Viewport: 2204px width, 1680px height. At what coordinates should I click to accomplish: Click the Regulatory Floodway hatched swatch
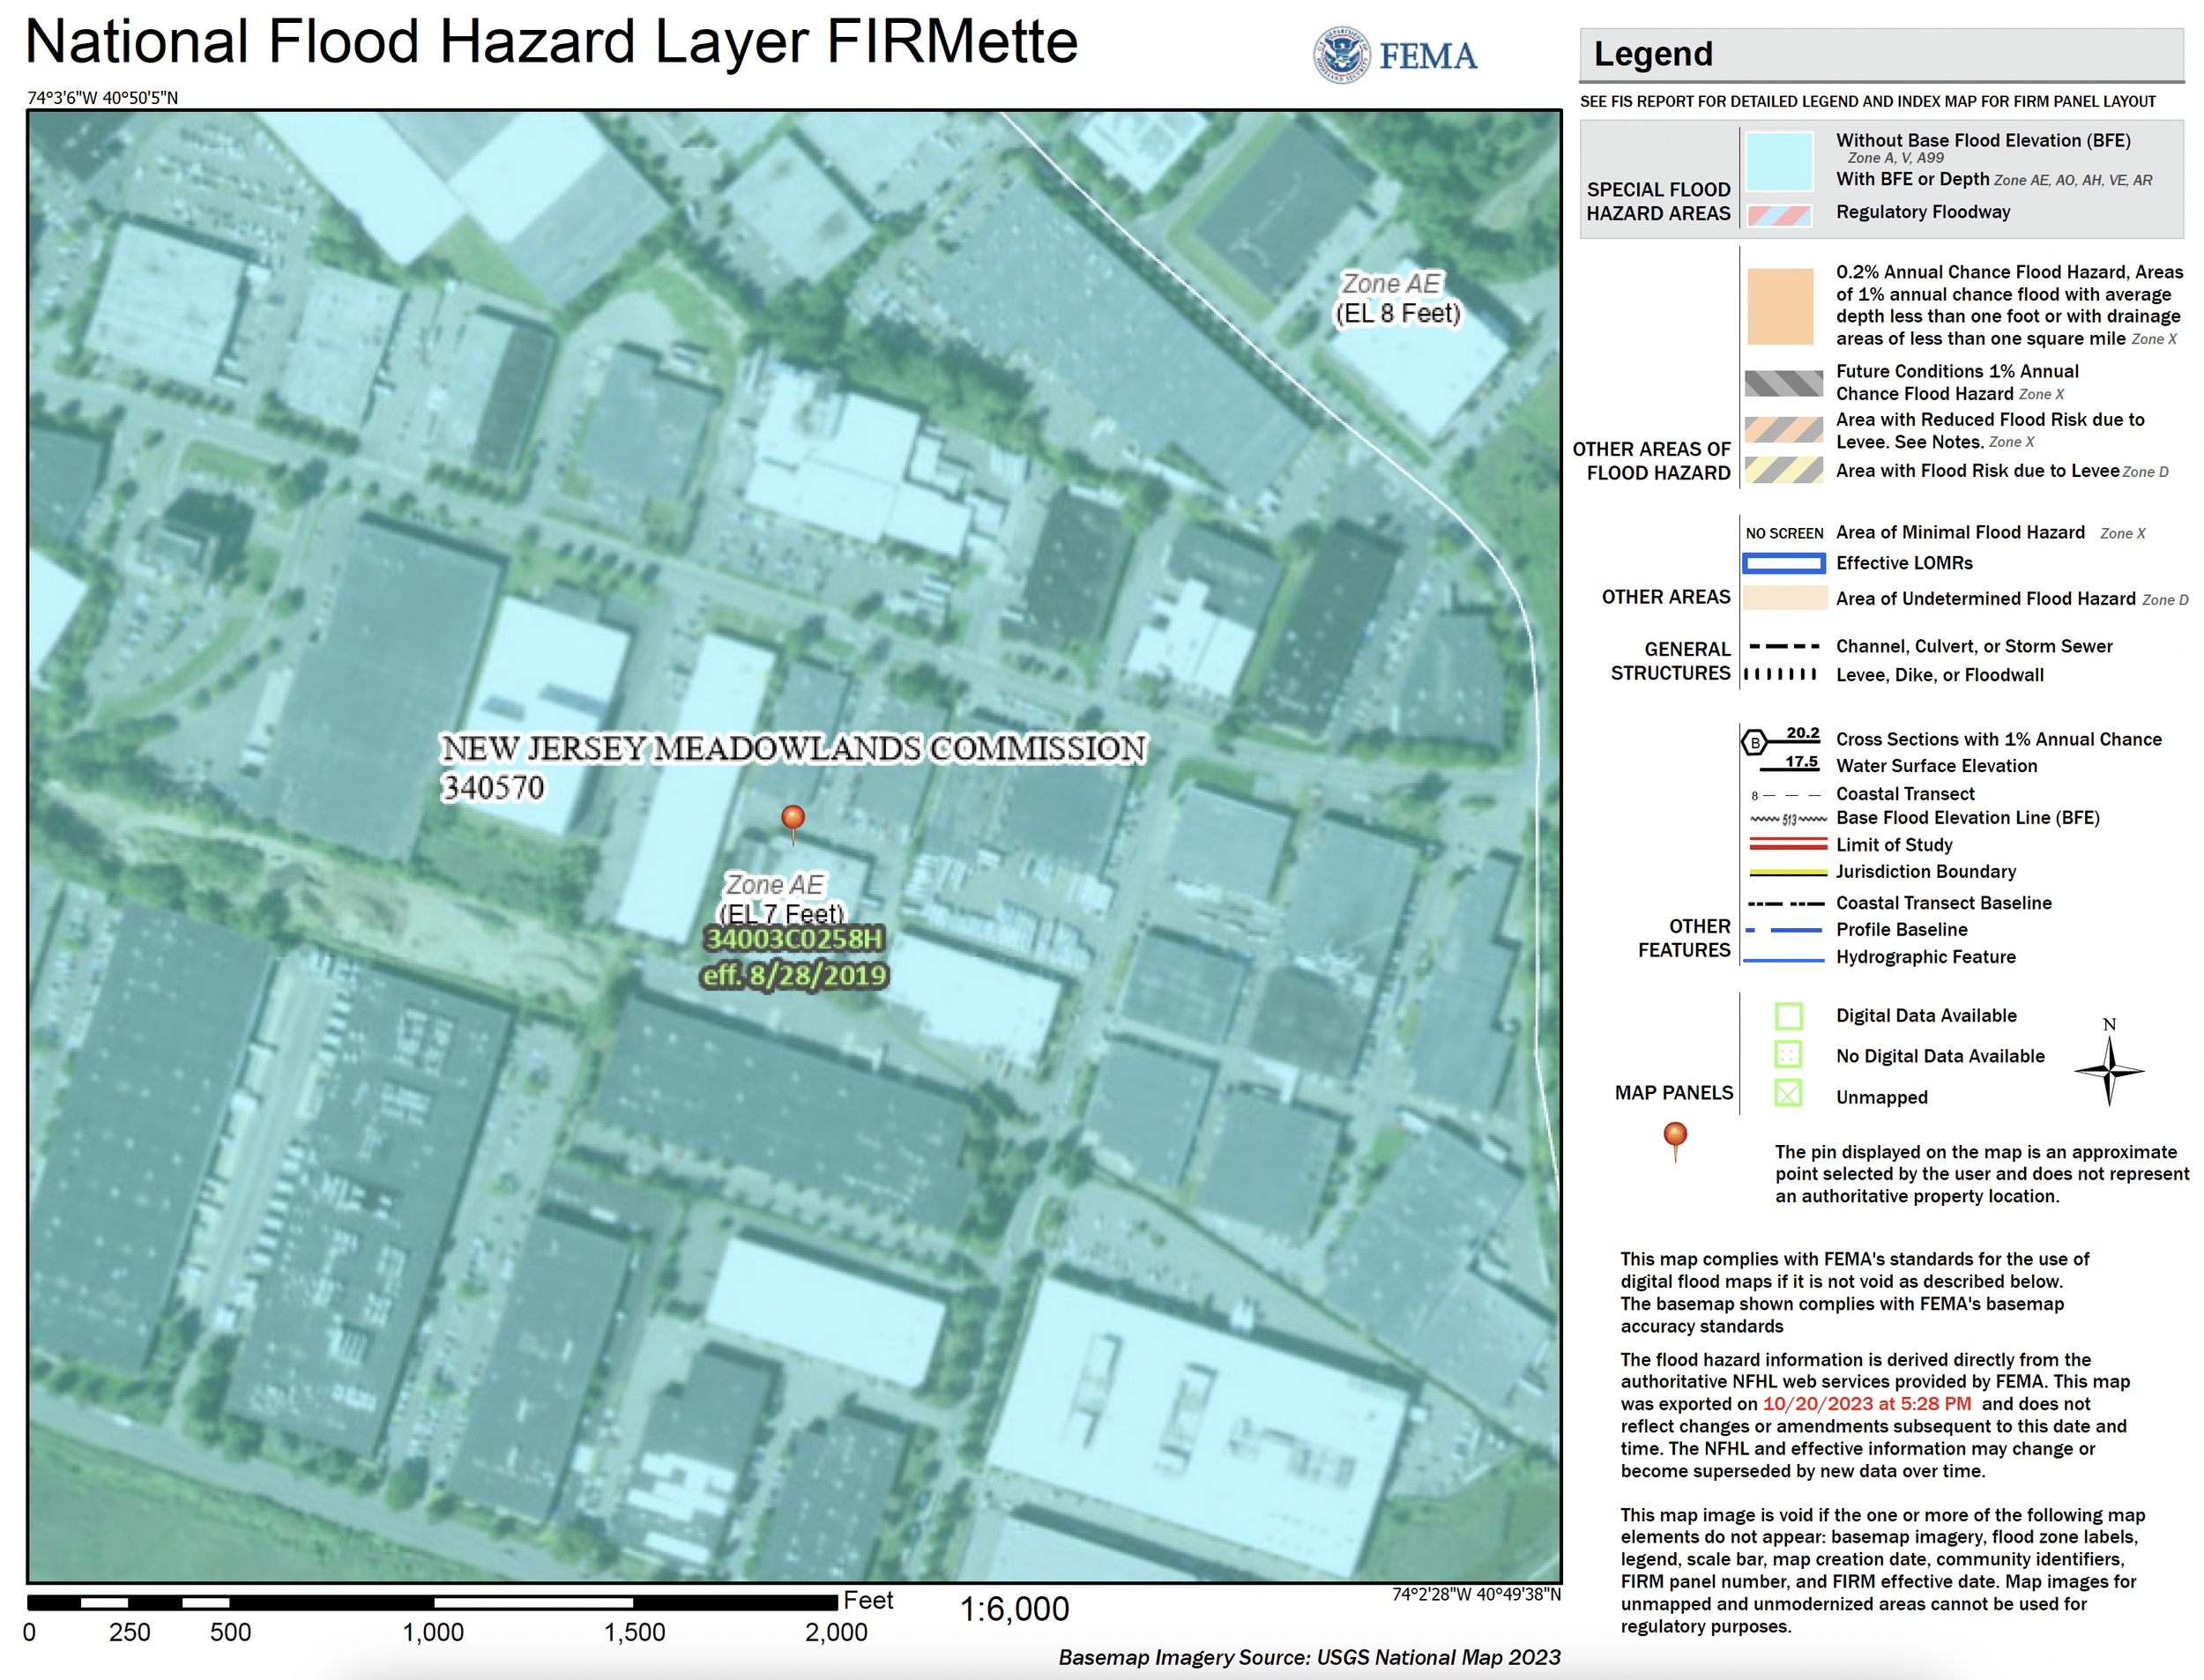[x=1779, y=215]
